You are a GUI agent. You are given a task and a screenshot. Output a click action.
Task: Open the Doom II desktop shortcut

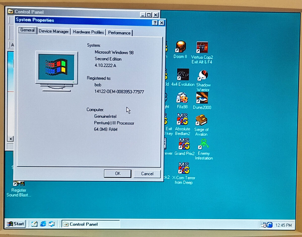[180, 50]
